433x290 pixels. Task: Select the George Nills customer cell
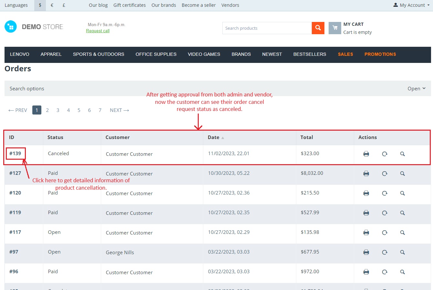pos(120,253)
